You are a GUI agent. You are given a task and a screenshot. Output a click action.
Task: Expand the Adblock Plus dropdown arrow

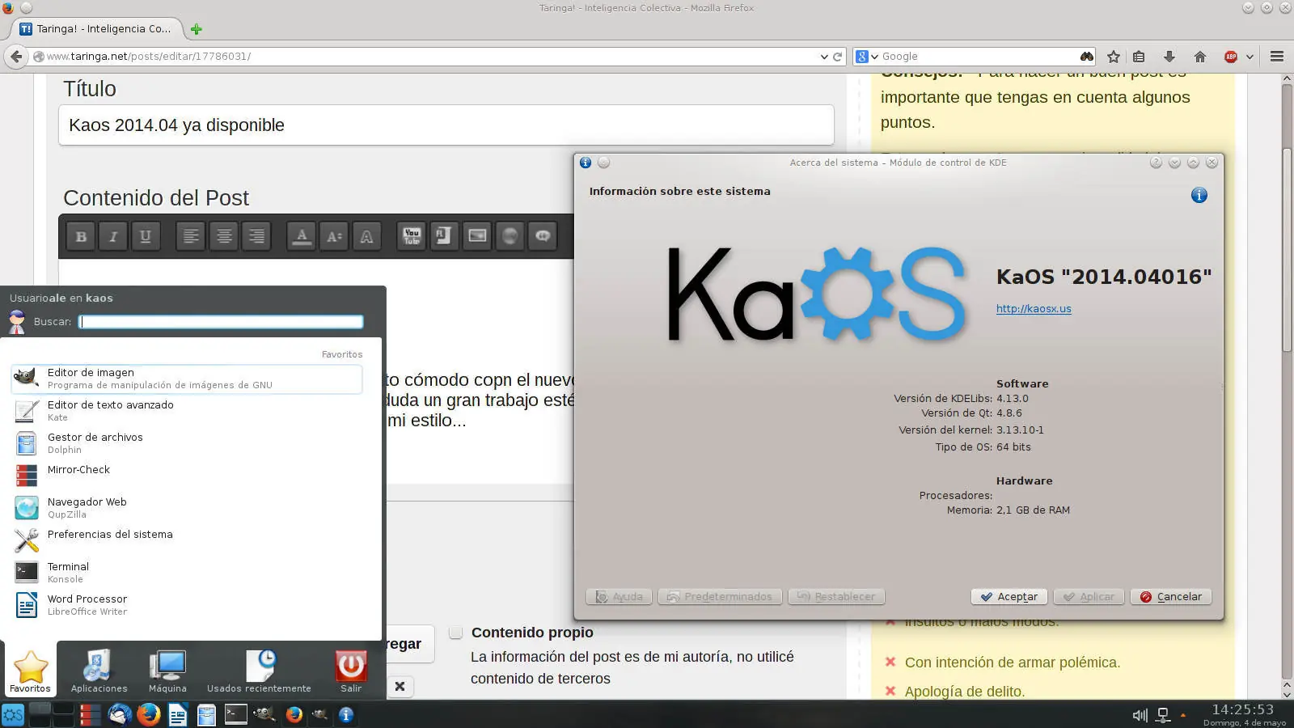(x=1250, y=57)
